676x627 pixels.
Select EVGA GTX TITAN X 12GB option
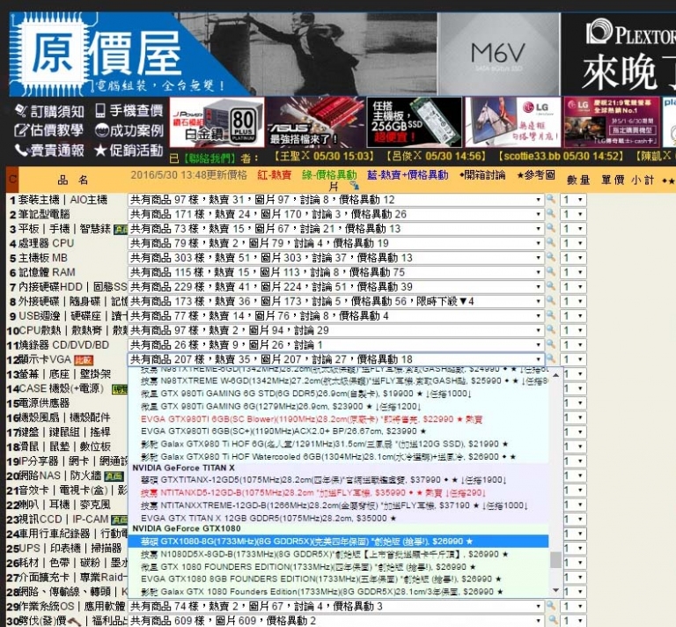pyautogui.click(x=338, y=518)
